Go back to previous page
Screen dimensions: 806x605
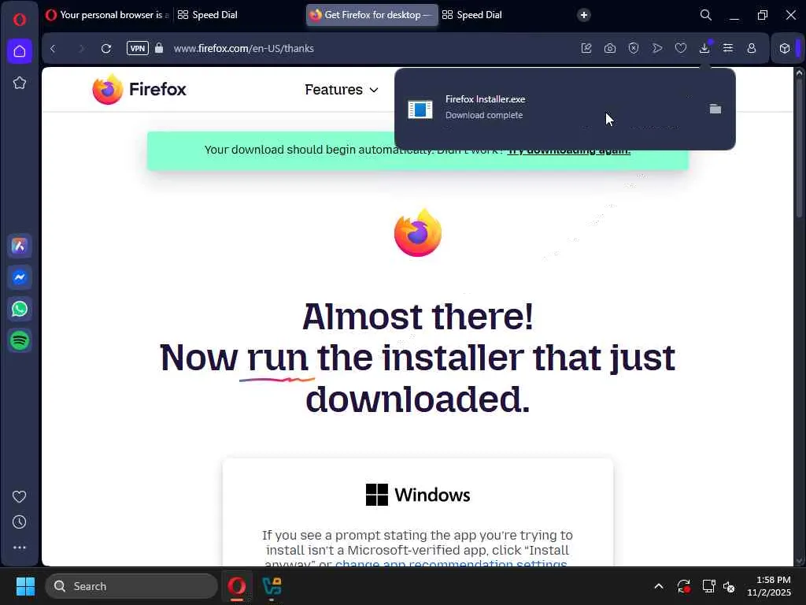(x=53, y=48)
